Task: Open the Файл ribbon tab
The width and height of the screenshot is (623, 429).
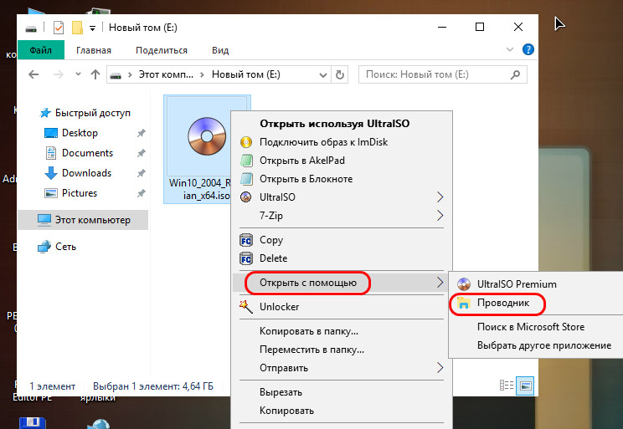Action: click(x=40, y=50)
